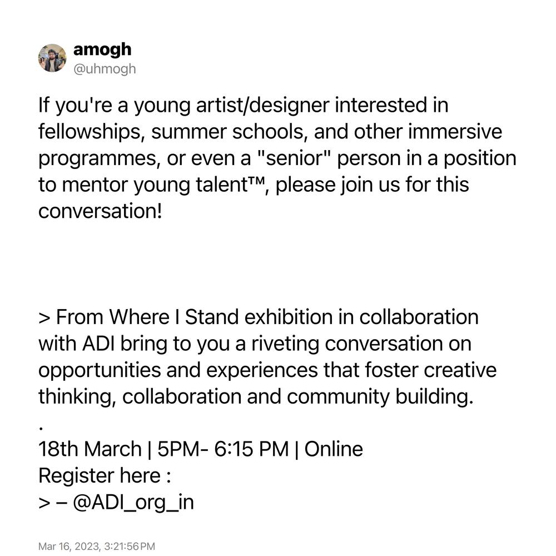Click "community building." at end of paragraph

point(380,396)
